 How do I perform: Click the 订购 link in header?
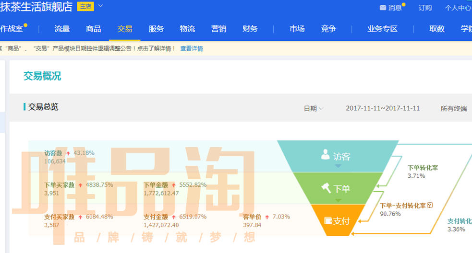(x=425, y=8)
